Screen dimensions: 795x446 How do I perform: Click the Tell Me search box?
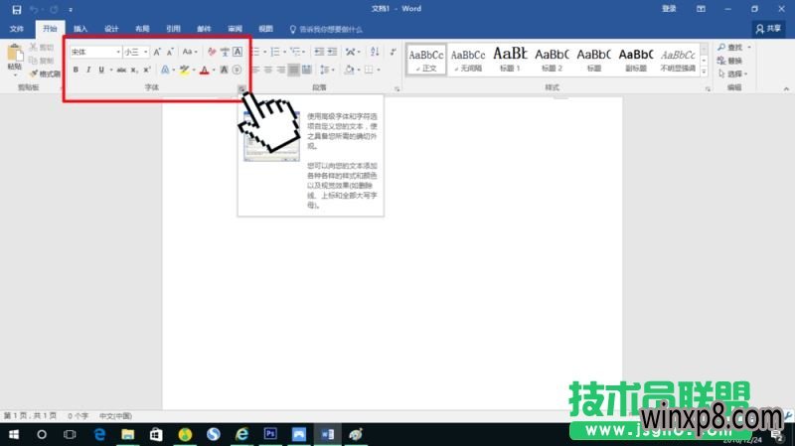point(327,30)
